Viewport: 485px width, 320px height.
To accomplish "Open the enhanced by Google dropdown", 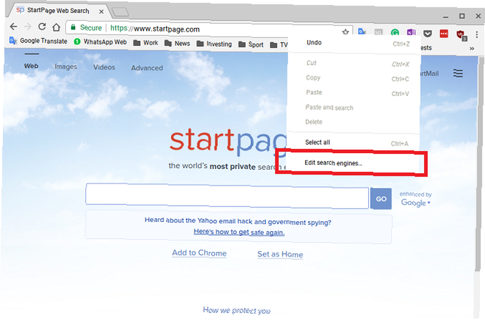I will tap(416, 199).
